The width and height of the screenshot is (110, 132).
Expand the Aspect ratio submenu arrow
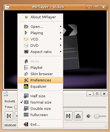[x=61, y=52]
